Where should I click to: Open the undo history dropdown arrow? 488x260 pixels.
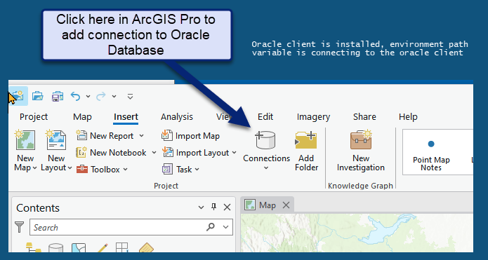point(88,97)
